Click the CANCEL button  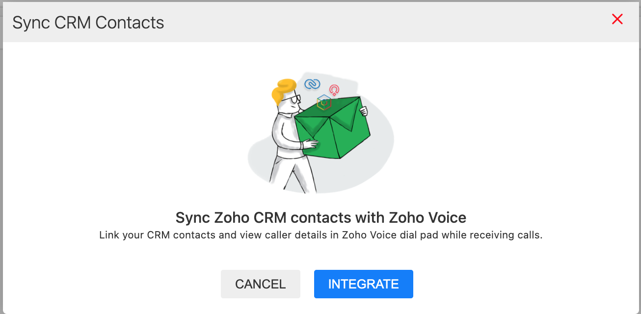261,284
